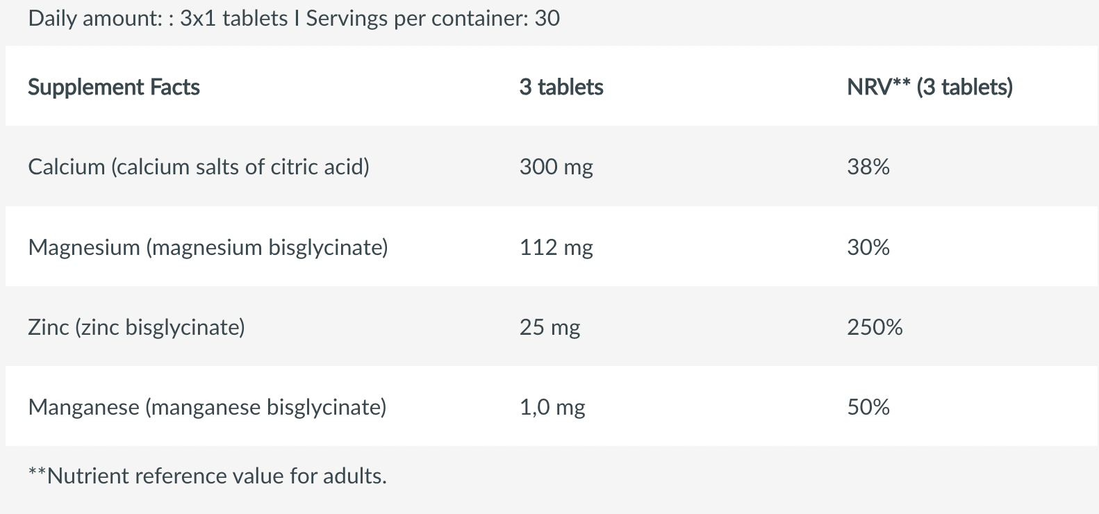
Task: Select the 112 mg magnesium amount
Action: [x=556, y=247]
